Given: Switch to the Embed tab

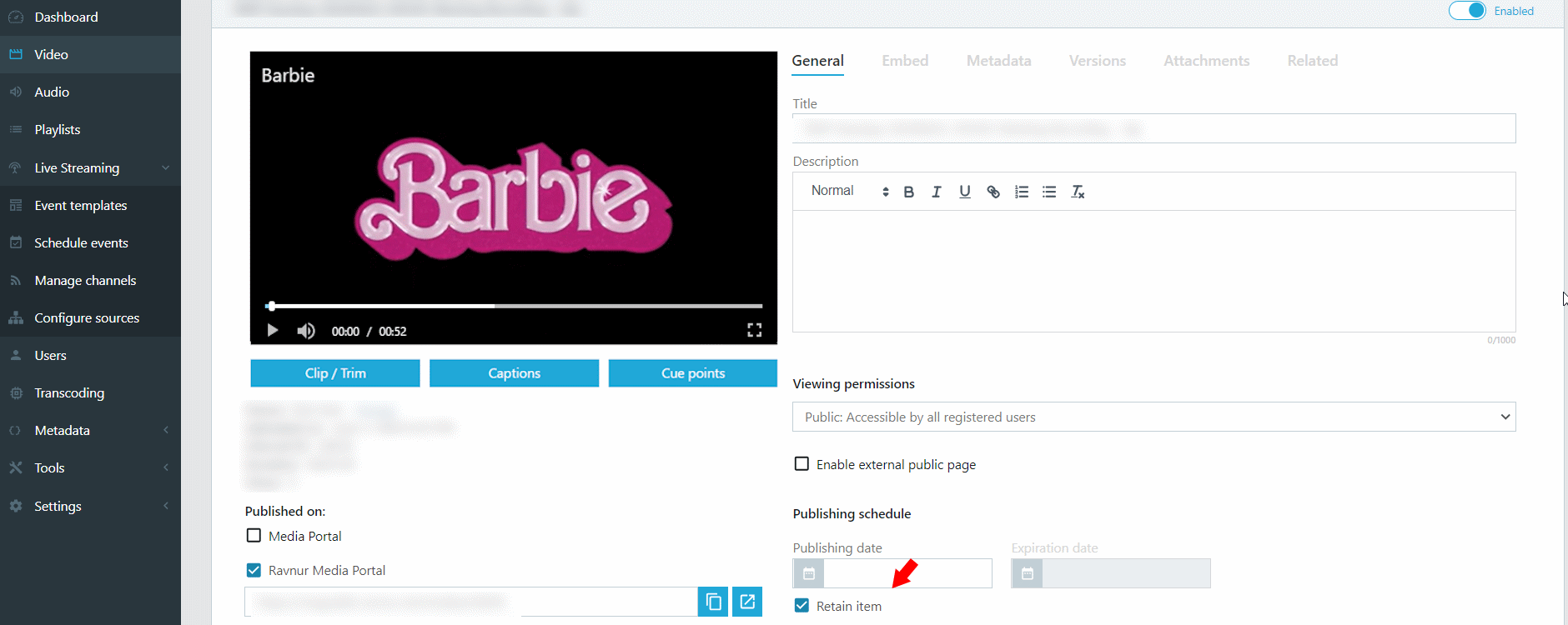Looking at the screenshot, I should coord(905,61).
